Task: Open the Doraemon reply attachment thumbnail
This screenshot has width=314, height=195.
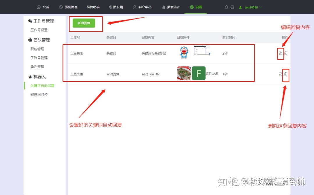Action: pyautogui.click(x=184, y=52)
